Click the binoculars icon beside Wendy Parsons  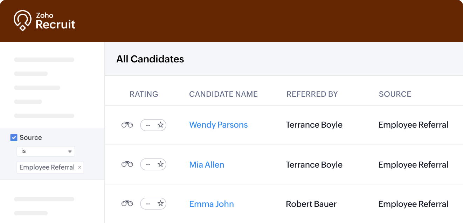127,125
